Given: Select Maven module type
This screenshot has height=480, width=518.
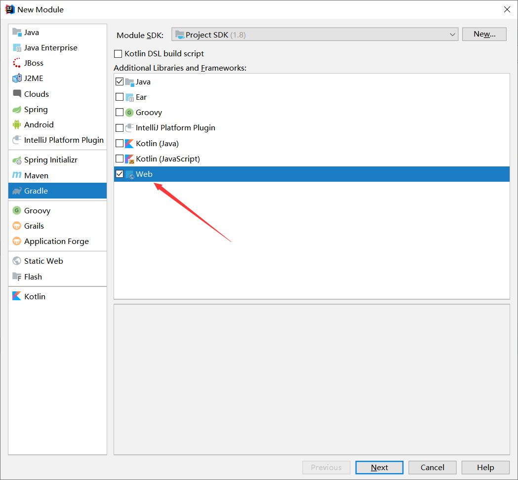Looking at the screenshot, I should pos(57,175).
